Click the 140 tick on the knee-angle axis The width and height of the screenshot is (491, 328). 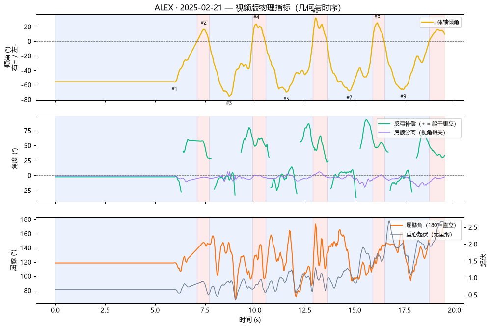pos(26,248)
